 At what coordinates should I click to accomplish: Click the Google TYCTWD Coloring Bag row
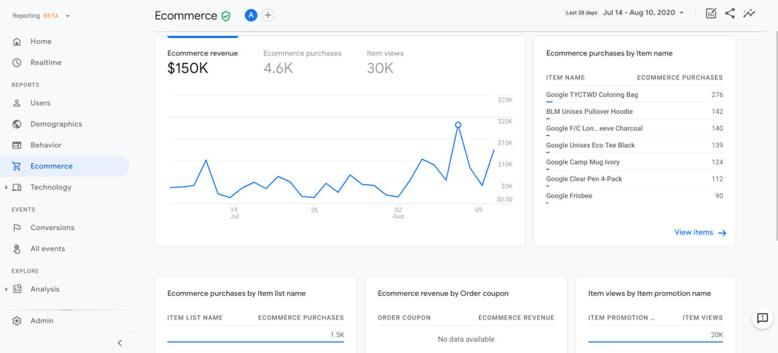click(x=634, y=95)
